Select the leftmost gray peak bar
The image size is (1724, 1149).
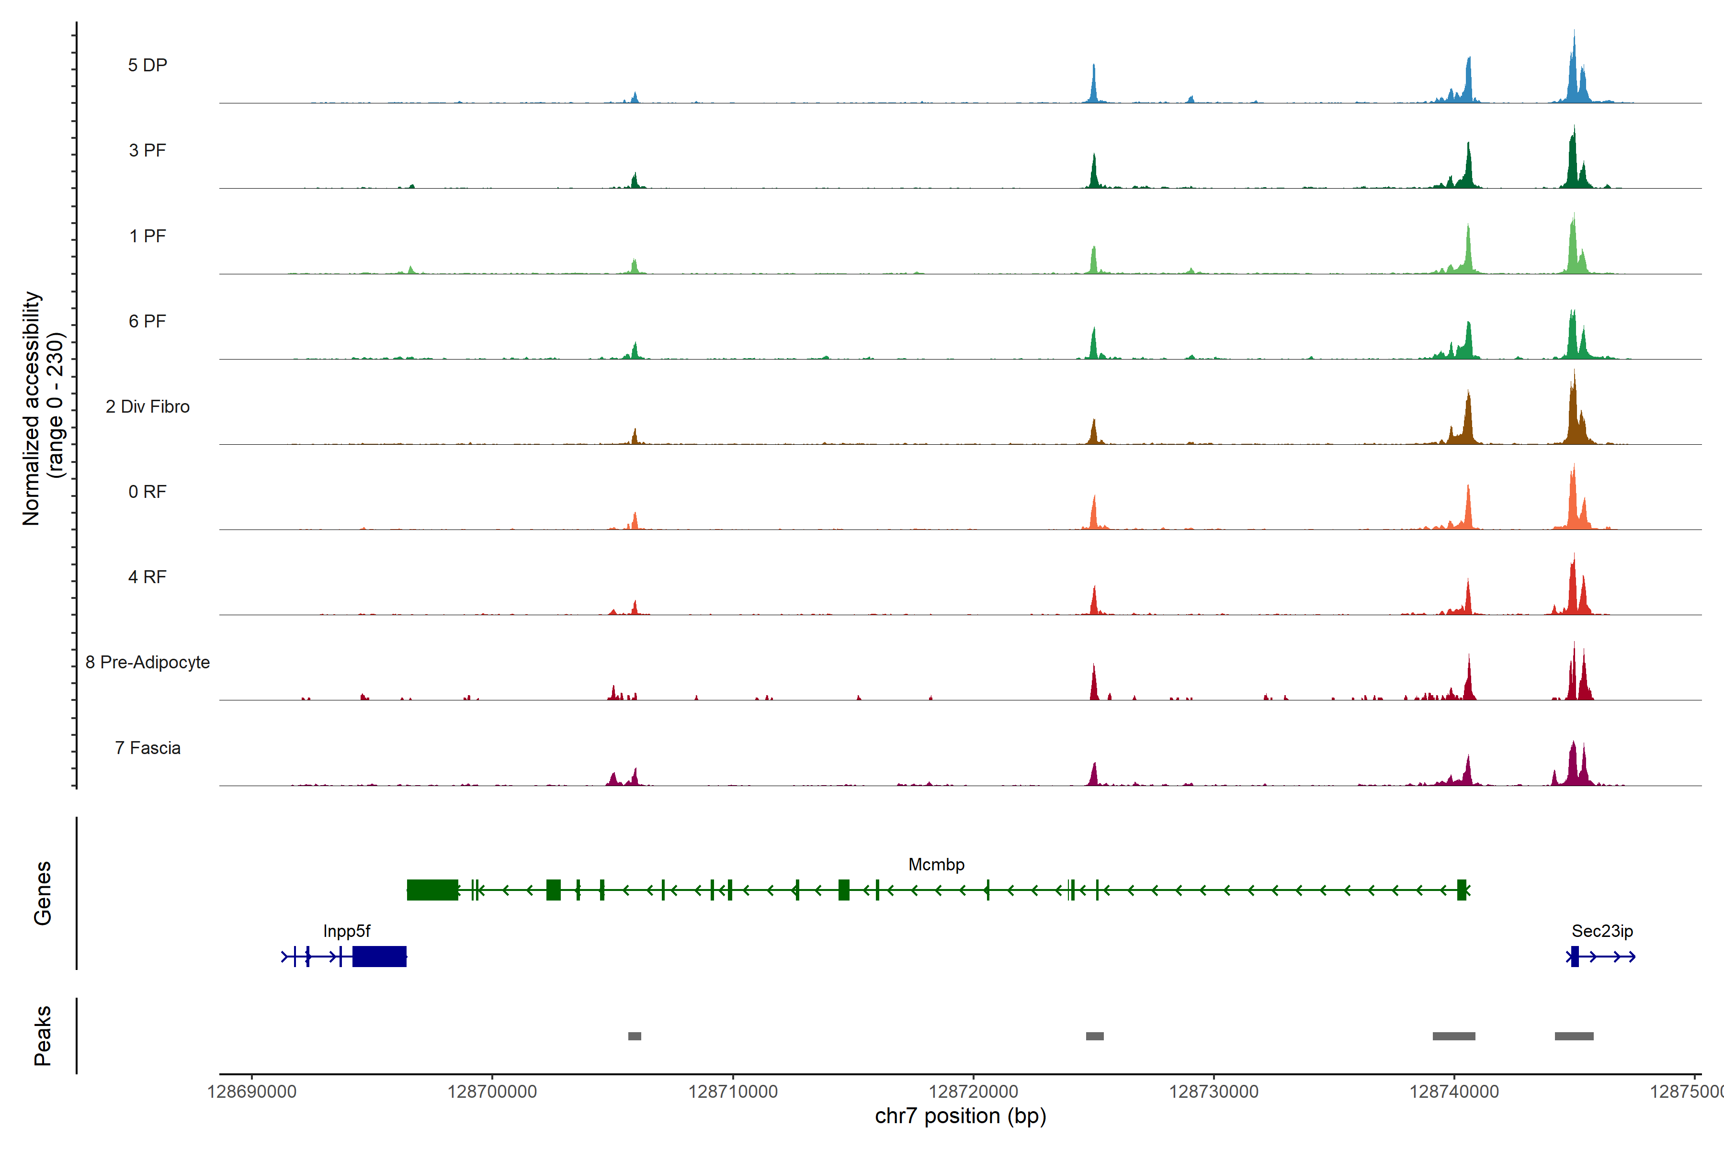[x=635, y=1036]
